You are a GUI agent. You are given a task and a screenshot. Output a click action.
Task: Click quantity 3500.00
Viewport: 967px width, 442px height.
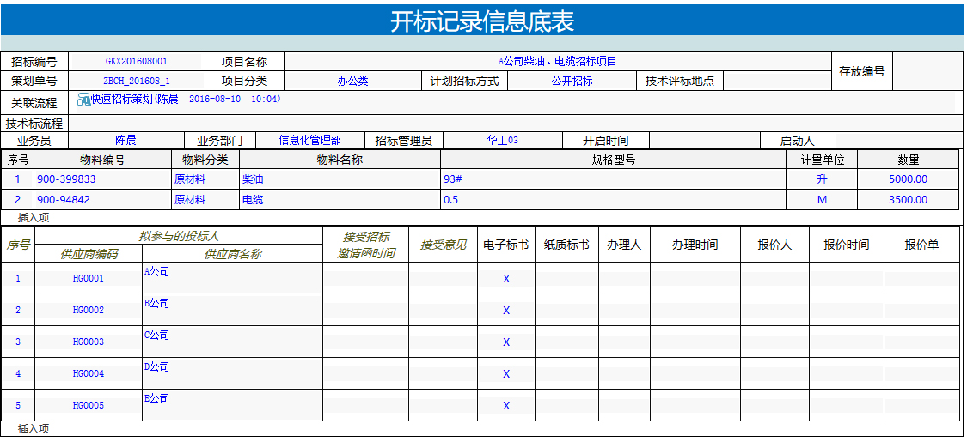(x=908, y=199)
